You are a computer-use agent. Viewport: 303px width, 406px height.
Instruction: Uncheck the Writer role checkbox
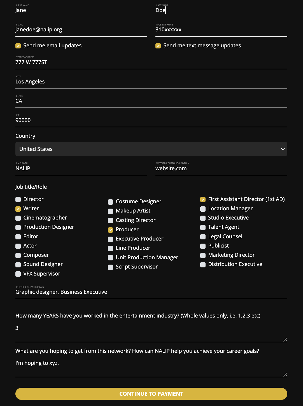click(x=18, y=209)
